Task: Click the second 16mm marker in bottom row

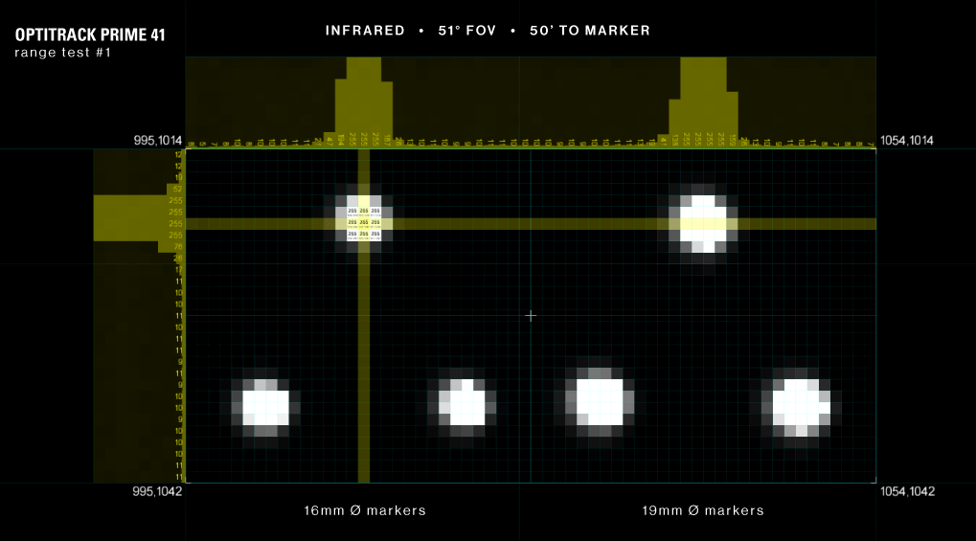Action: tap(466, 404)
